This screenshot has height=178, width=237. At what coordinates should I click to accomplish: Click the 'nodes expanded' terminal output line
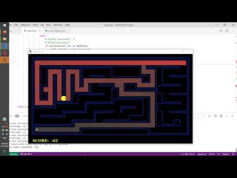pos(24,147)
